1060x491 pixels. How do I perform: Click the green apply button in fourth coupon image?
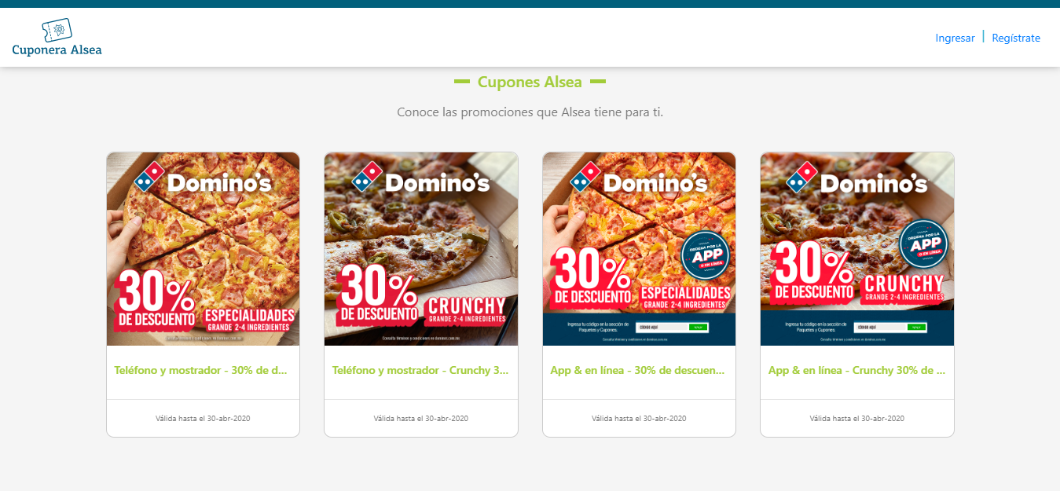click(916, 327)
